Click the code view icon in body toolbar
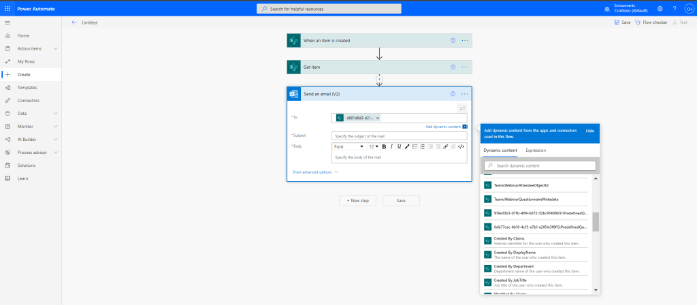 [461, 146]
